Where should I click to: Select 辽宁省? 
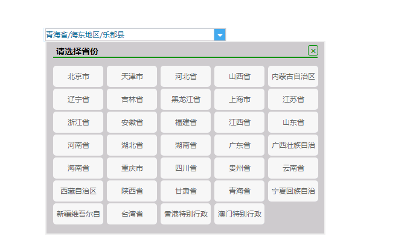(78, 100)
